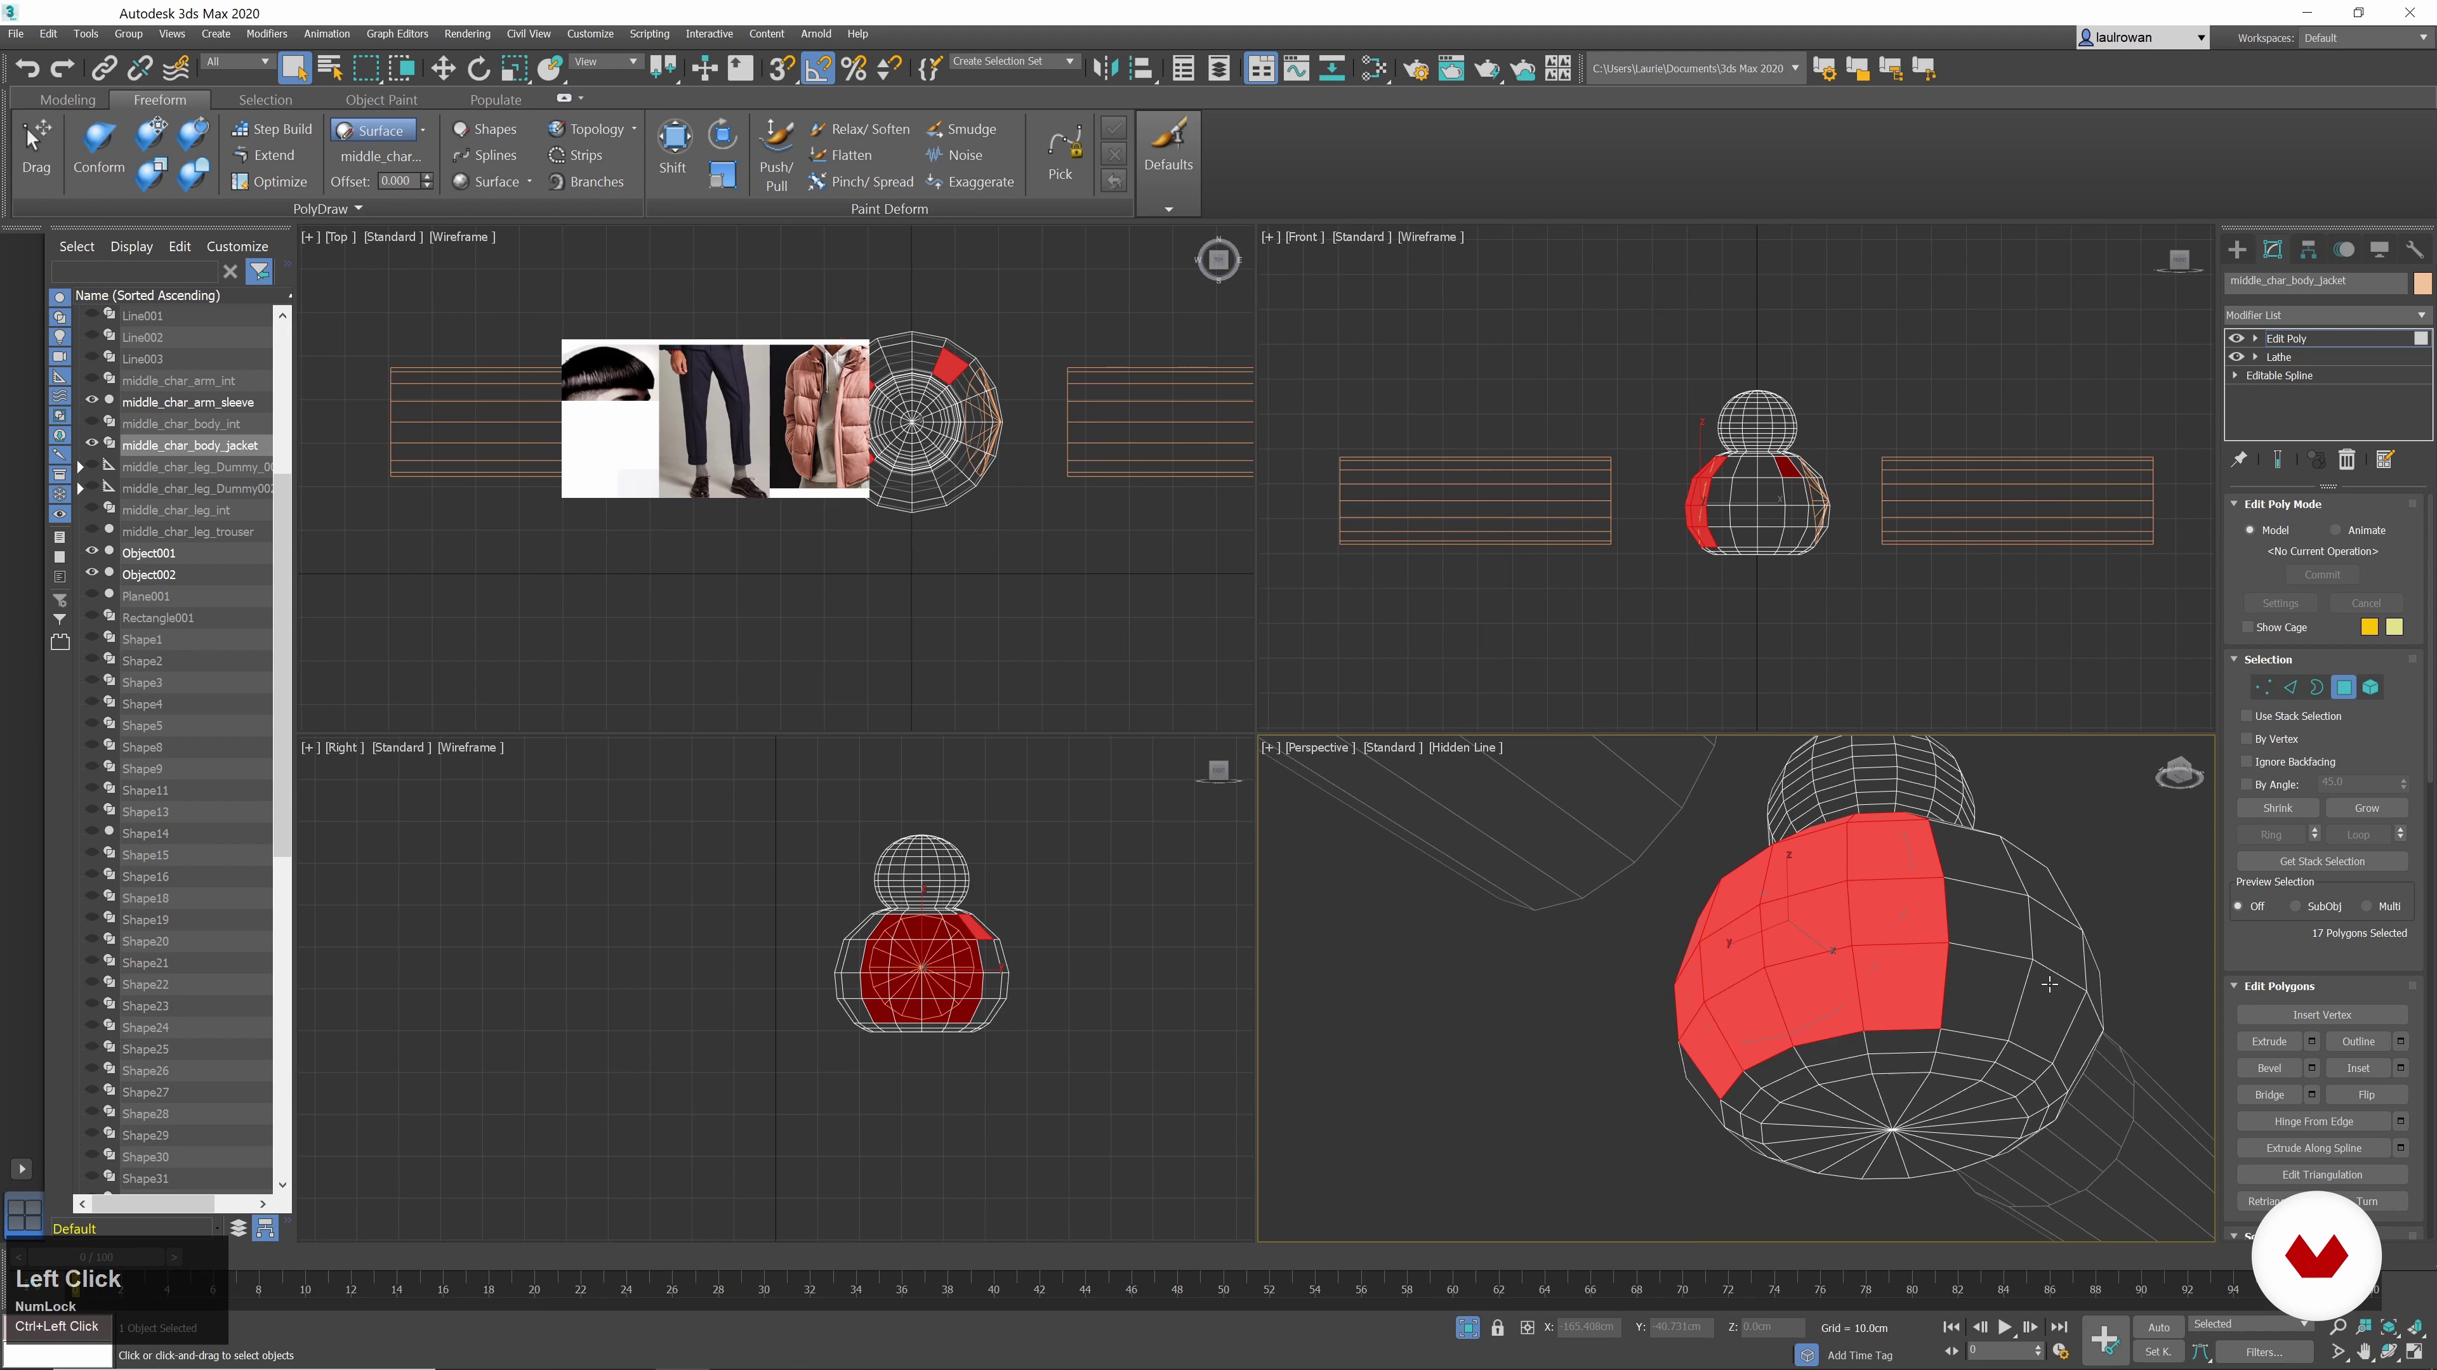
Task: Choose the Shift paint deform tool
Action: point(673,147)
